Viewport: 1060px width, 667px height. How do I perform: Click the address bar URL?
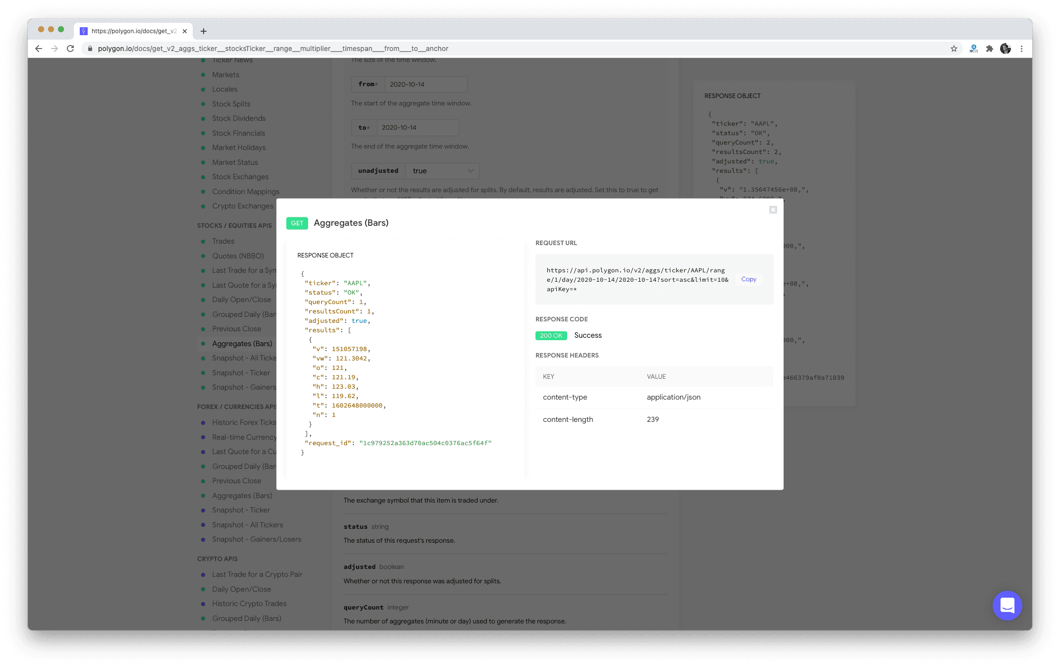pos(272,49)
